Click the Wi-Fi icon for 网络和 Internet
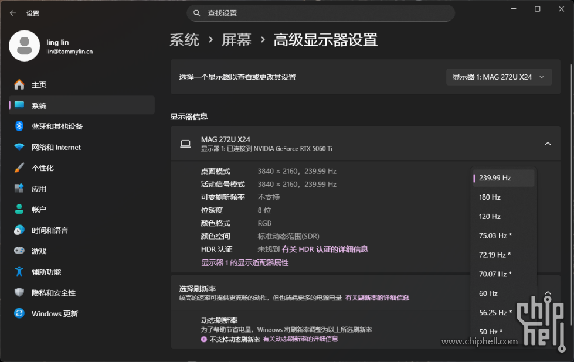The height and width of the screenshot is (362, 574). pyautogui.click(x=19, y=148)
